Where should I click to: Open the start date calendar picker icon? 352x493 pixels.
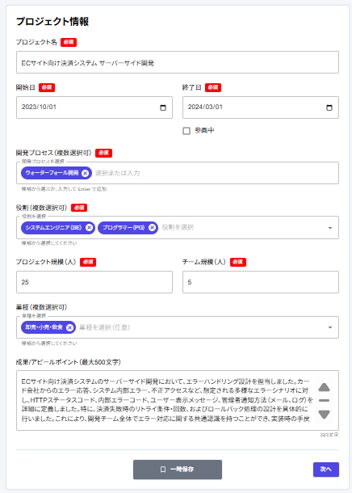(163, 107)
